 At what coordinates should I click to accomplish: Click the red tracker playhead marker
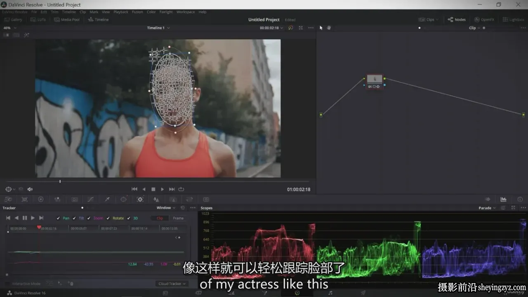pyautogui.click(x=39, y=227)
